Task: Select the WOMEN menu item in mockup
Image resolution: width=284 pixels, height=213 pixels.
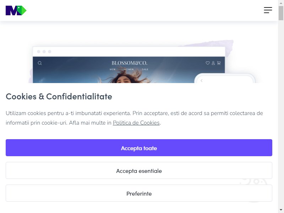Action: (x=129, y=69)
